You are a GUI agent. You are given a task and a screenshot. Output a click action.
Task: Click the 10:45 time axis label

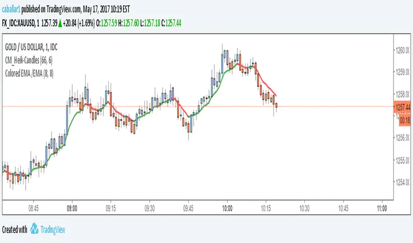343,209
